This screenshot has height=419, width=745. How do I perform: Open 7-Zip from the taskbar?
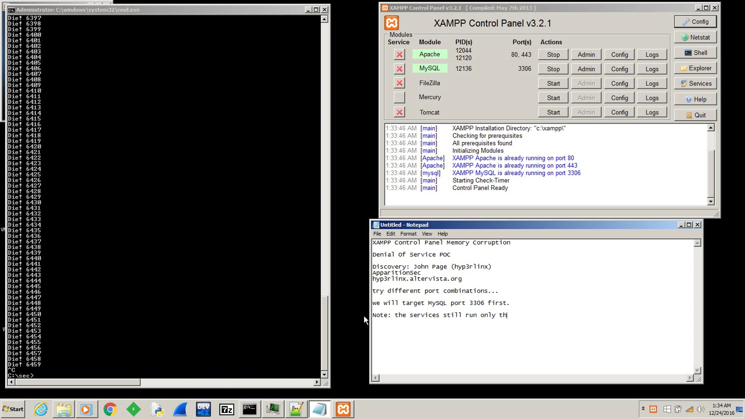[x=227, y=409]
